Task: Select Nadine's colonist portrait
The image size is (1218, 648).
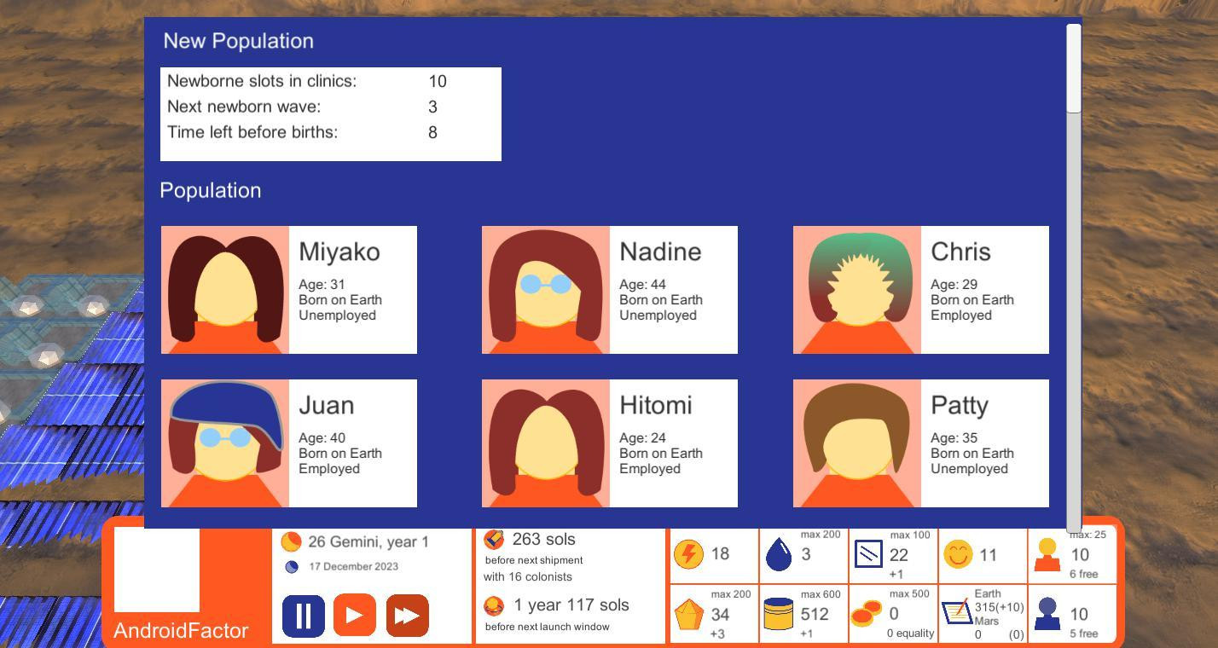Action: pyautogui.click(x=546, y=290)
